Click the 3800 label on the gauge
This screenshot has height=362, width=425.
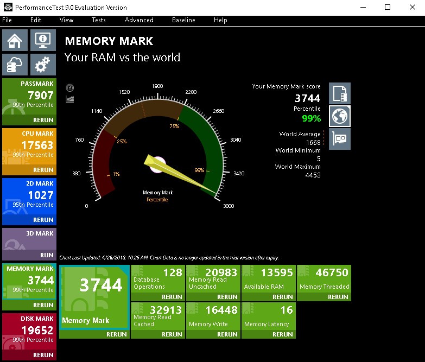[229, 206]
